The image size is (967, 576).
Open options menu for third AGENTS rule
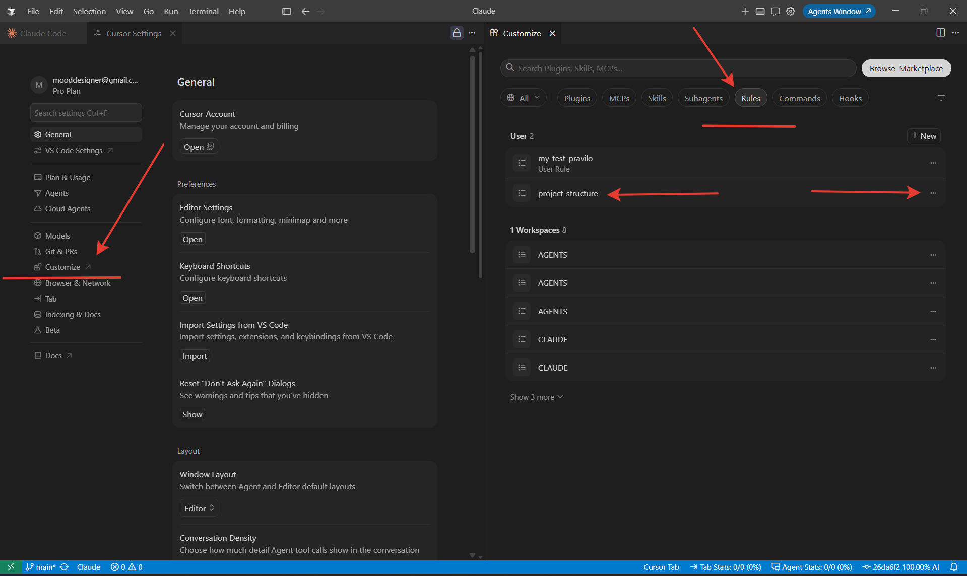click(x=933, y=311)
